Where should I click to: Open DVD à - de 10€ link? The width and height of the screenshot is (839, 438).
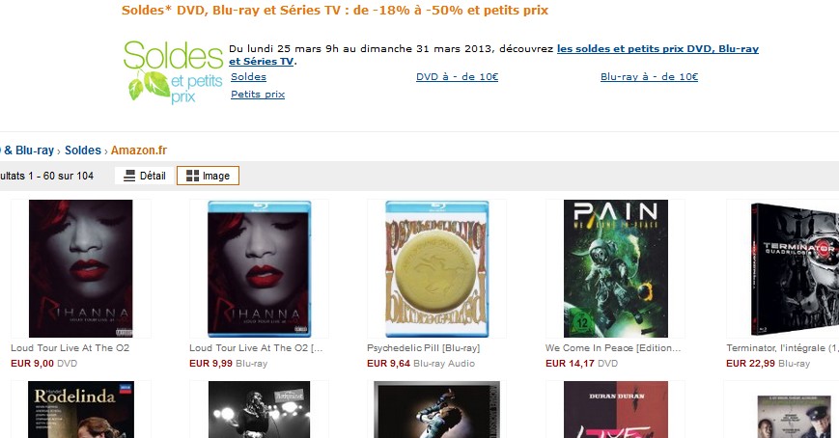pos(457,76)
